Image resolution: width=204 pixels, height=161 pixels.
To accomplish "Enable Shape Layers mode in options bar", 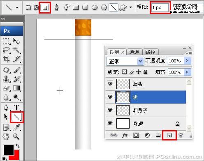I will (x=29, y=7).
